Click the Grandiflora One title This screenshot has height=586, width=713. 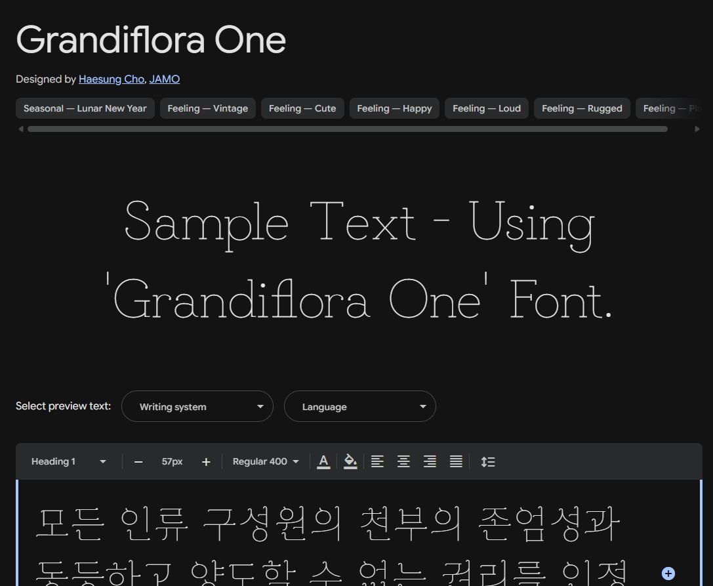point(151,40)
